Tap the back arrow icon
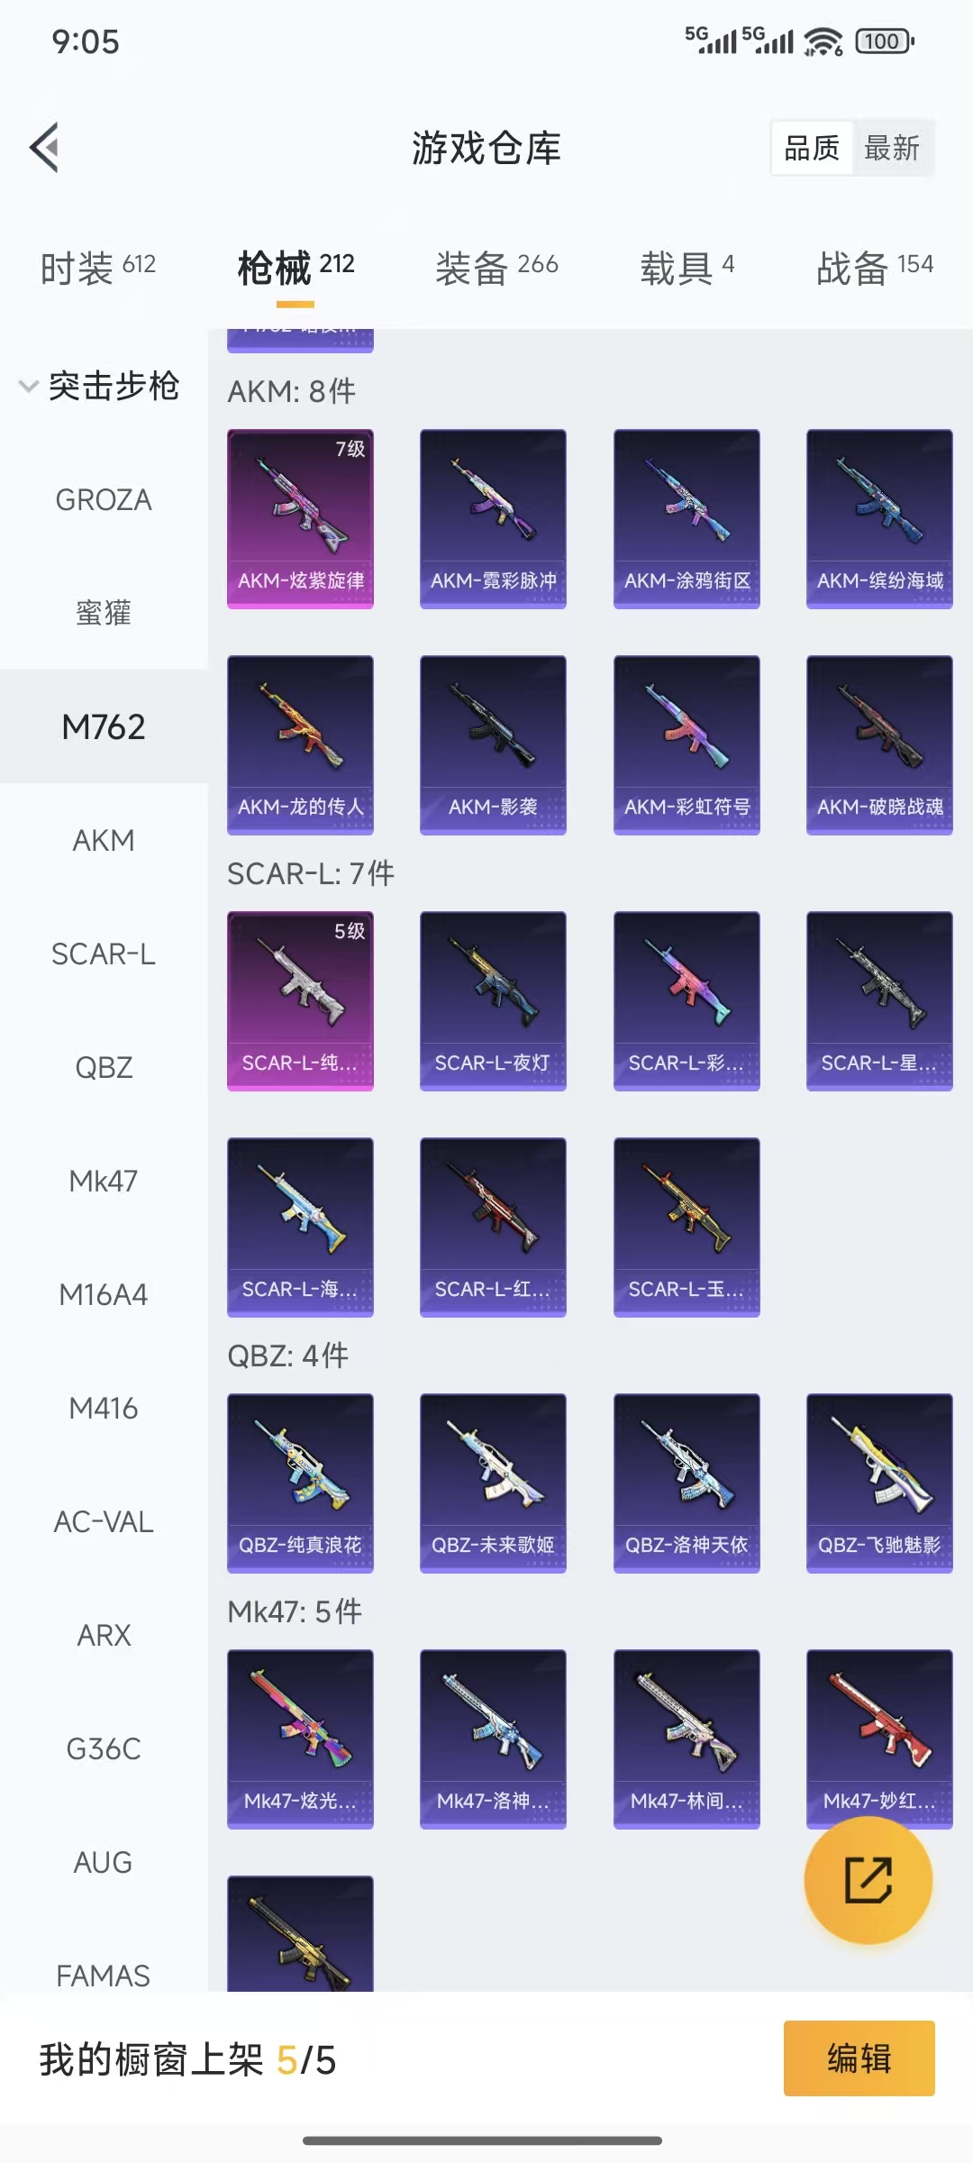The image size is (973, 2163). pyautogui.click(x=44, y=147)
